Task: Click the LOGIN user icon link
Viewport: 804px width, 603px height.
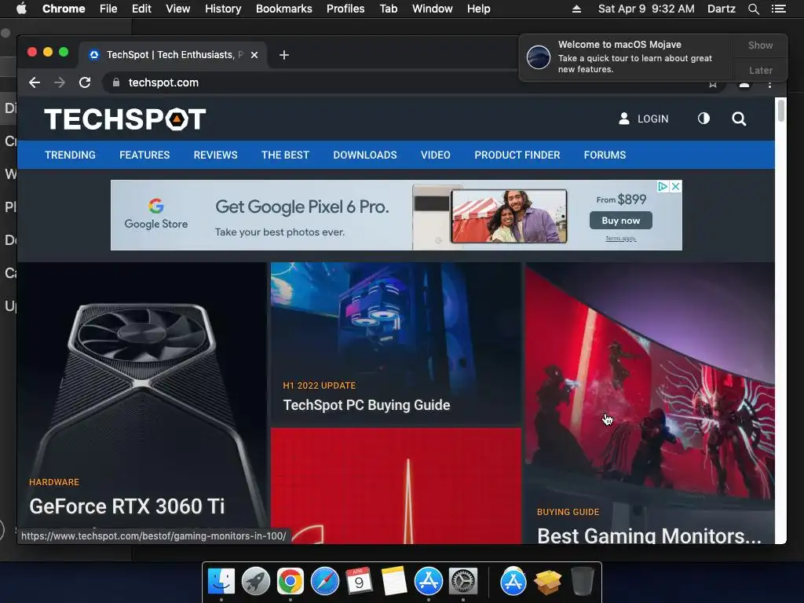Action: click(x=644, y=119)
